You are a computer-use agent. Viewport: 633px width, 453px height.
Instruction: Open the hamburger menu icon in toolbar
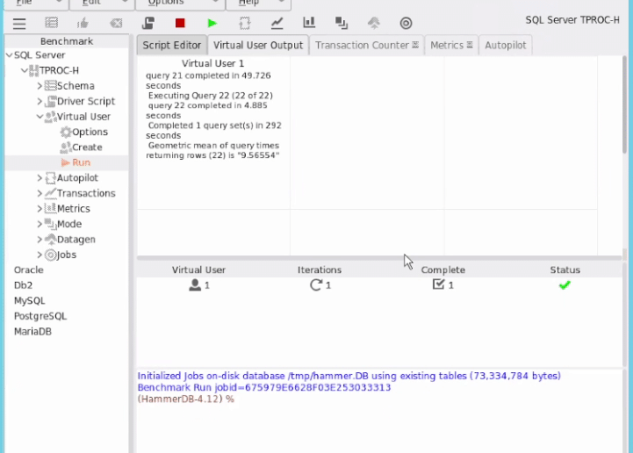19,24
